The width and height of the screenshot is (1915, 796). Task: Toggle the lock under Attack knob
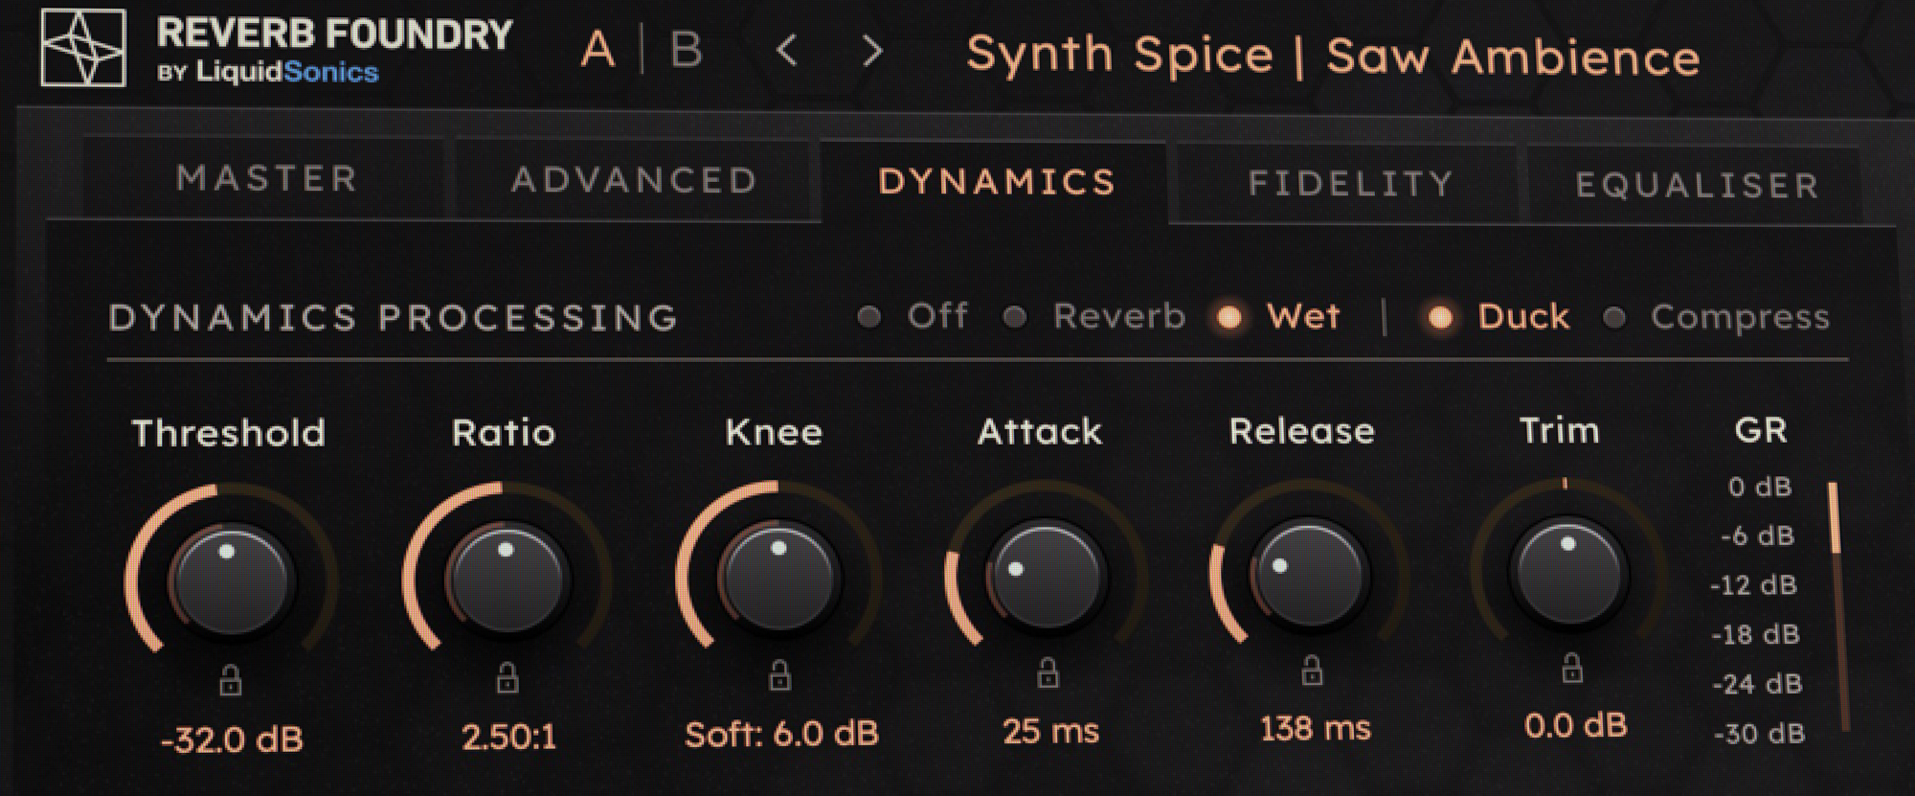tap(1048, 672)
